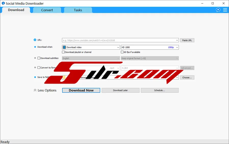Switch to the Download tab
This screenshot has height=144, width=229.
pos(16,10)
